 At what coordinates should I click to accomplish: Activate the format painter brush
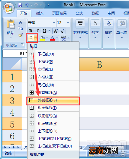pyautogui.click(x=21, y=35)
